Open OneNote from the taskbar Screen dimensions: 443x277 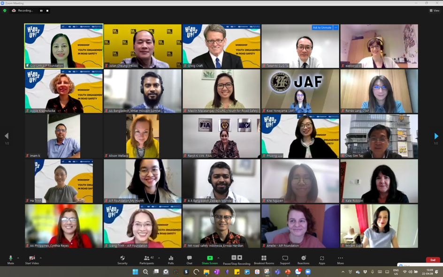(x=217, y=272)
